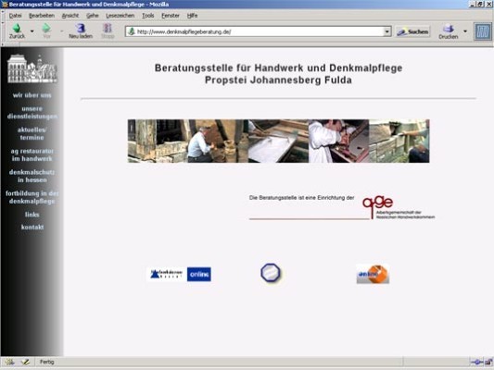The width and height of the screenshot is (494, 370).
Task: Click 'Die Beratungsstelle ist eine Einrichtung der' text
Action: [x=301, y=198]
